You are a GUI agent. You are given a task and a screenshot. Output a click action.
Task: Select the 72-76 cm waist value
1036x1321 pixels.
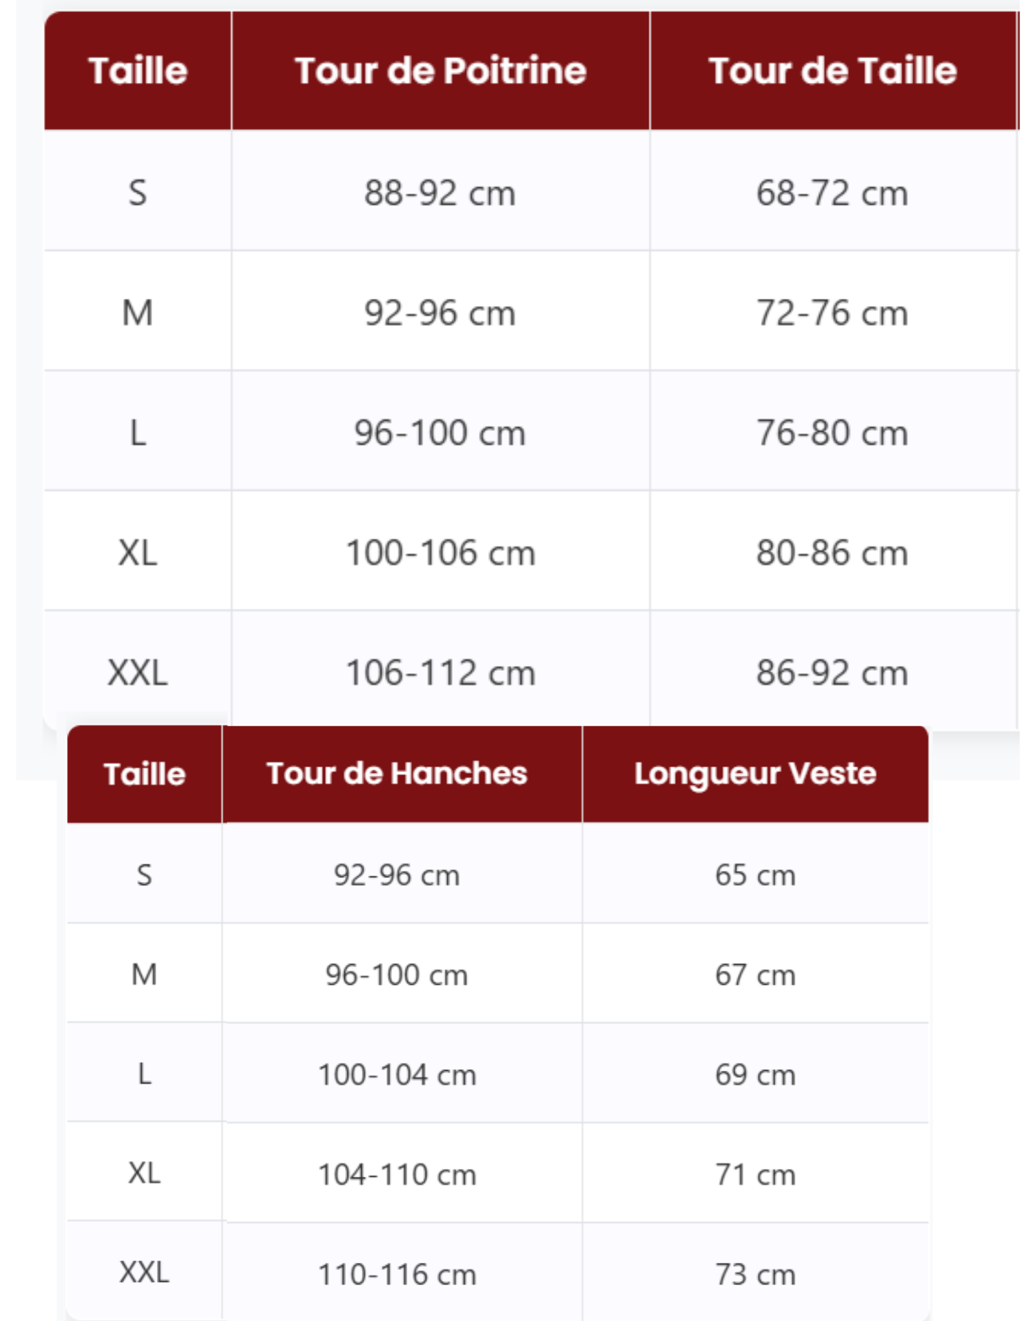(x=832, y=313)
